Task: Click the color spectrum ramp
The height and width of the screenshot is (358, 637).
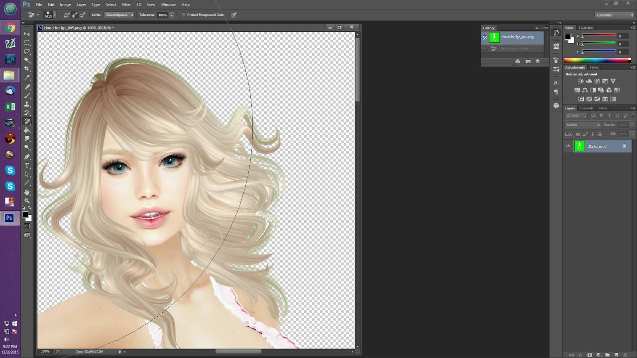Action: (x=598, y=60)
